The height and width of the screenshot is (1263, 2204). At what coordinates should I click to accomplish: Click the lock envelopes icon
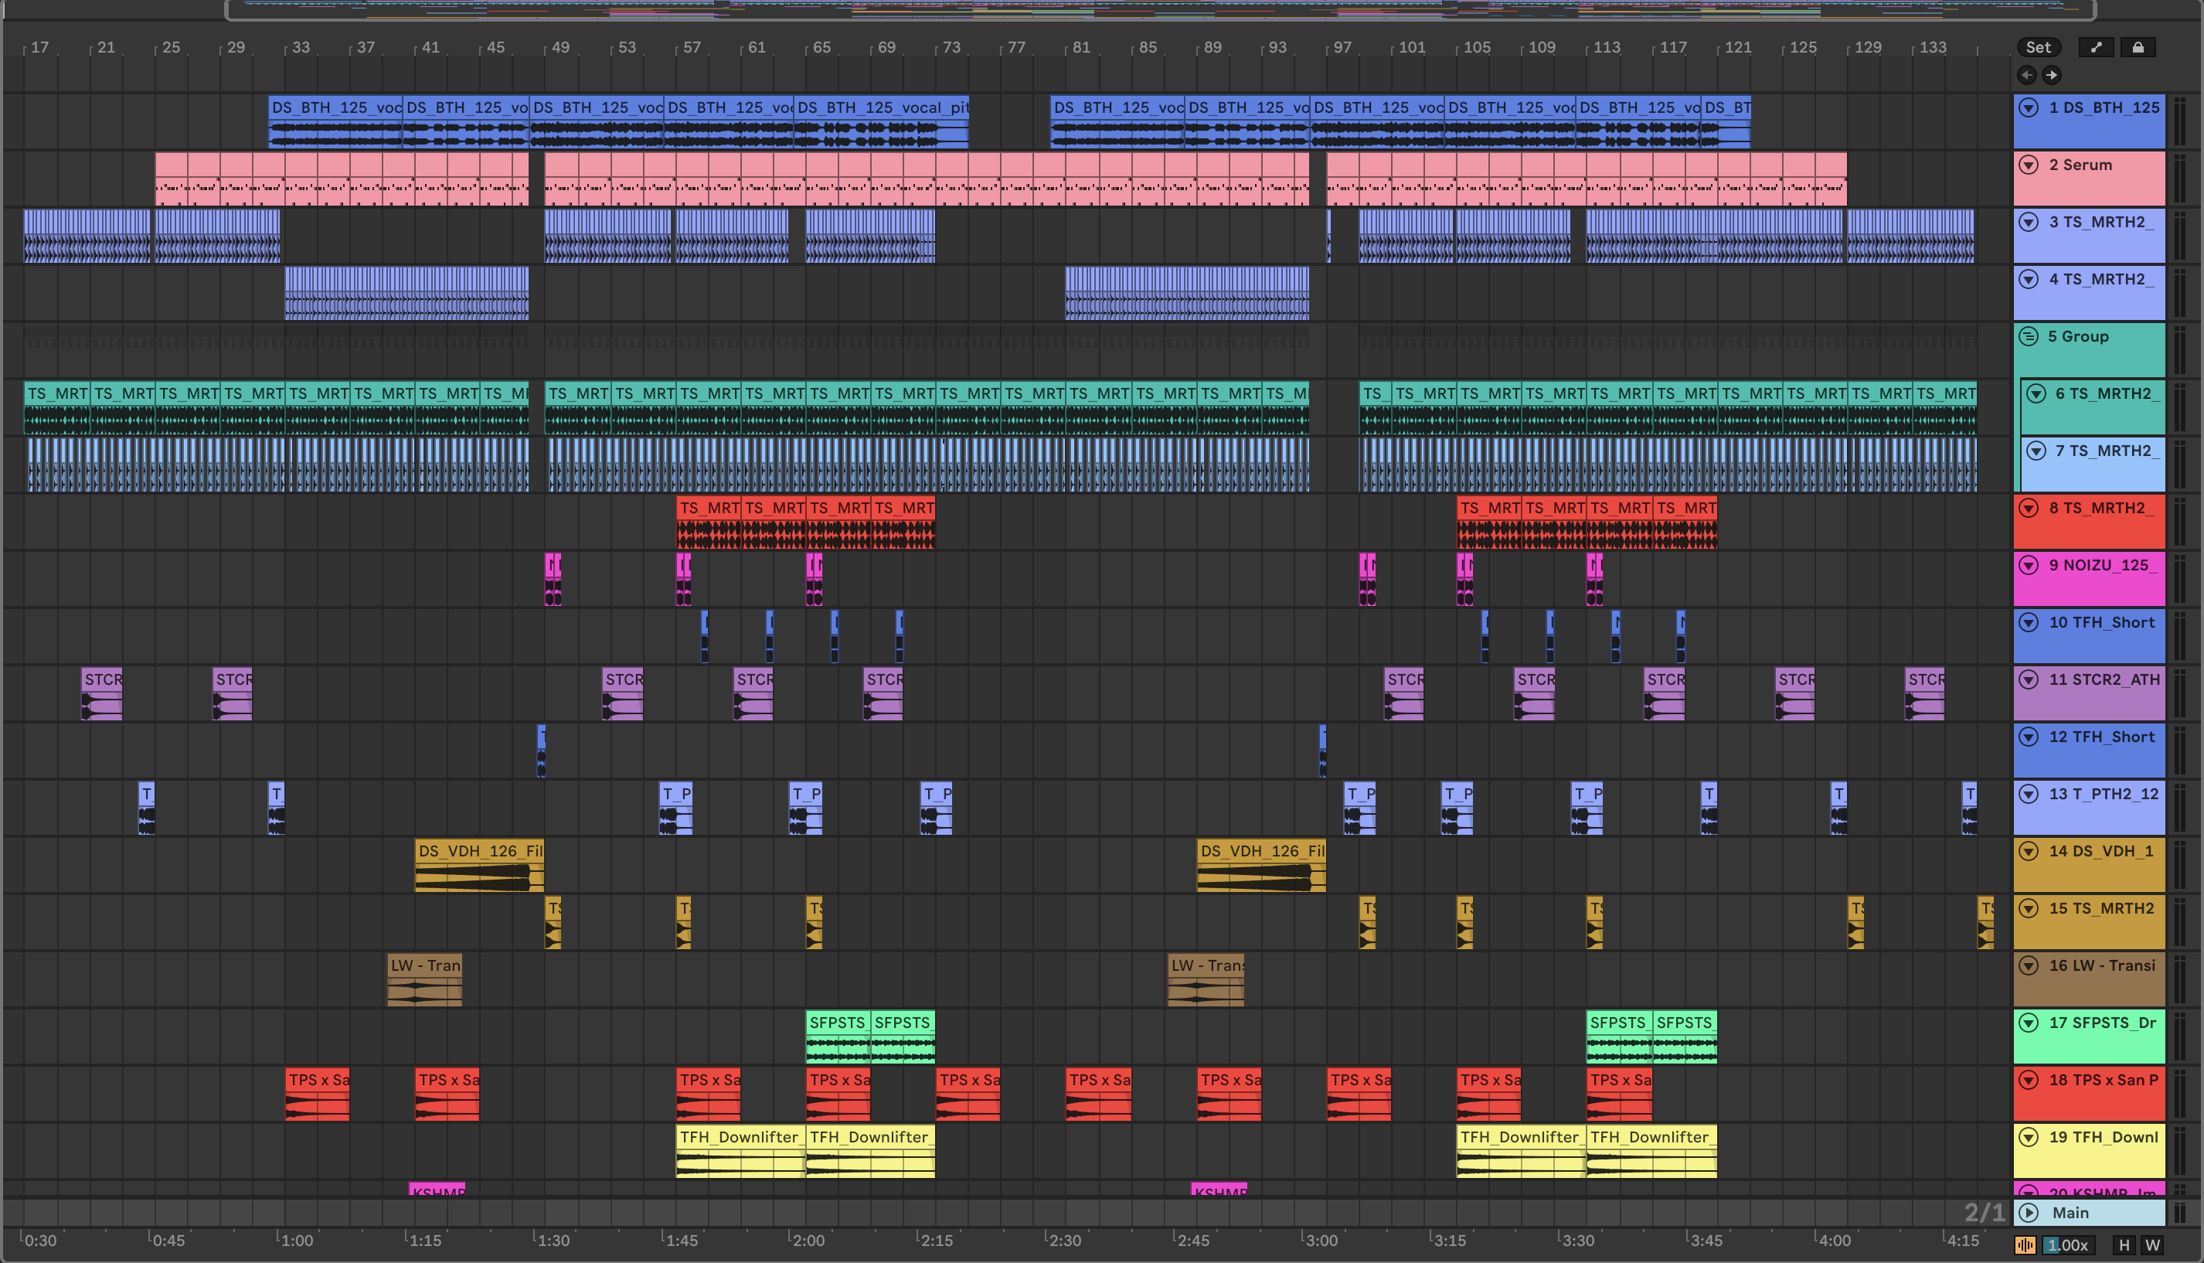click(2138, 48)
